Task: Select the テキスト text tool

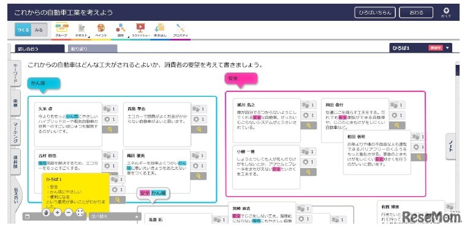Action: 81,30
